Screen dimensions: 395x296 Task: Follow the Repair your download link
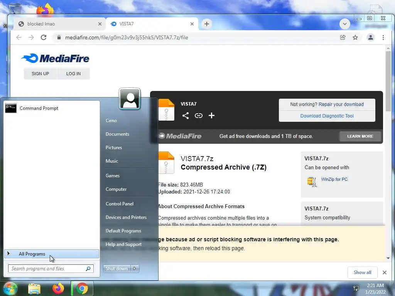[341, 104]
